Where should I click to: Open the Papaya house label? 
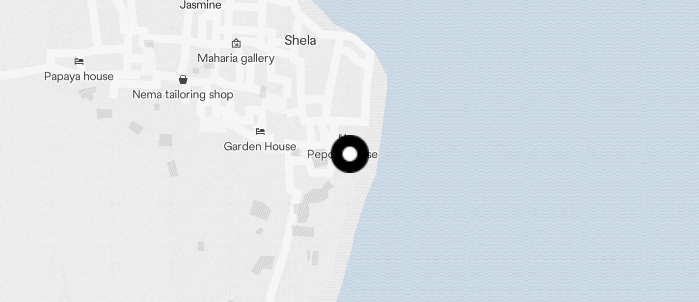(x=79, y=76)
